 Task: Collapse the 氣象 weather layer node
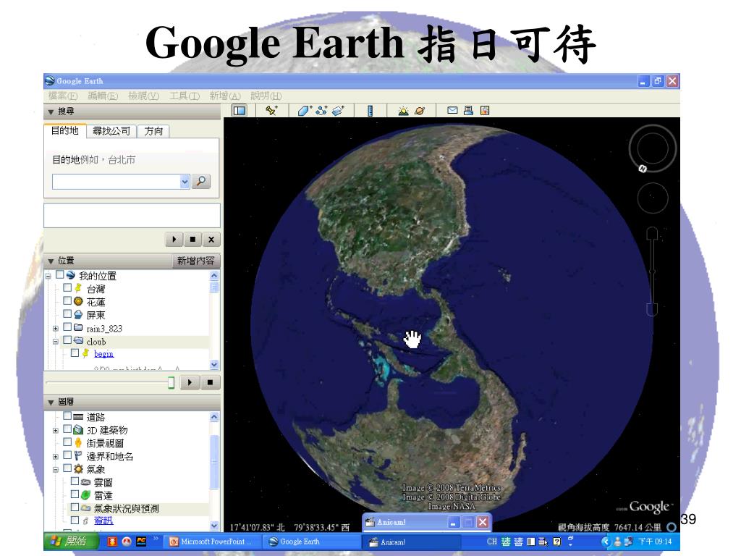(x=55, y=469)
